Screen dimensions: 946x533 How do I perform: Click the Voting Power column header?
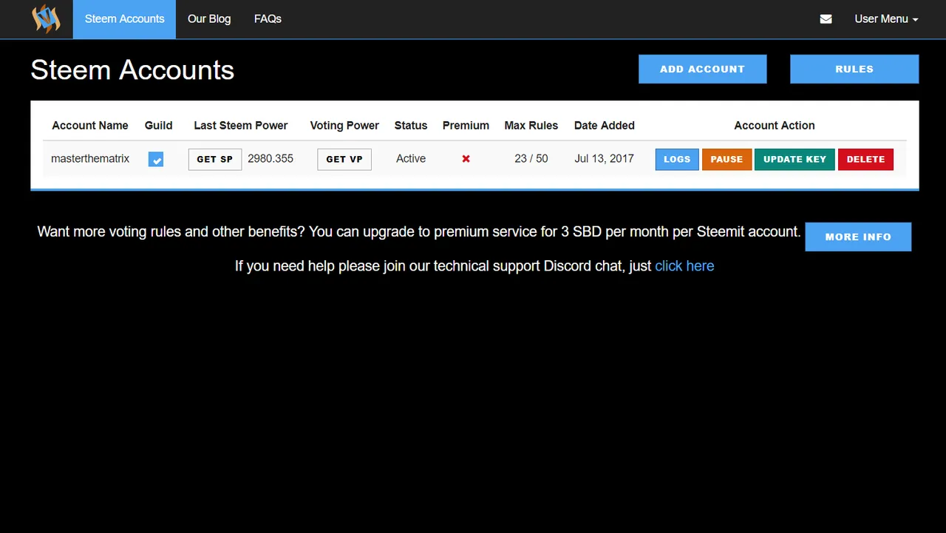(x=344, y=126)
